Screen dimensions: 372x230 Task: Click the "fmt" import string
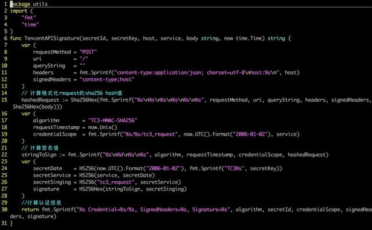(x=28, y=18)
